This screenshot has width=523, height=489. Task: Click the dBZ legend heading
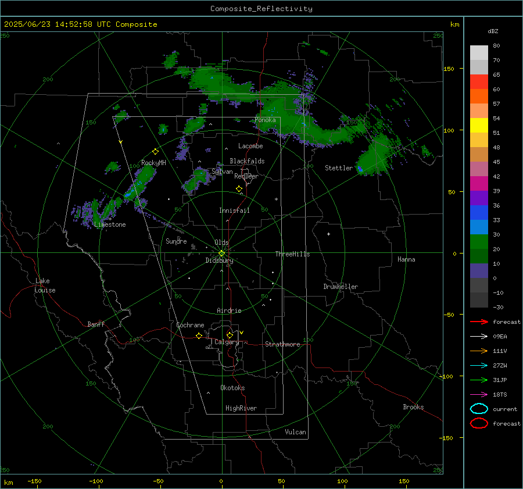click(x=493, y=31)
